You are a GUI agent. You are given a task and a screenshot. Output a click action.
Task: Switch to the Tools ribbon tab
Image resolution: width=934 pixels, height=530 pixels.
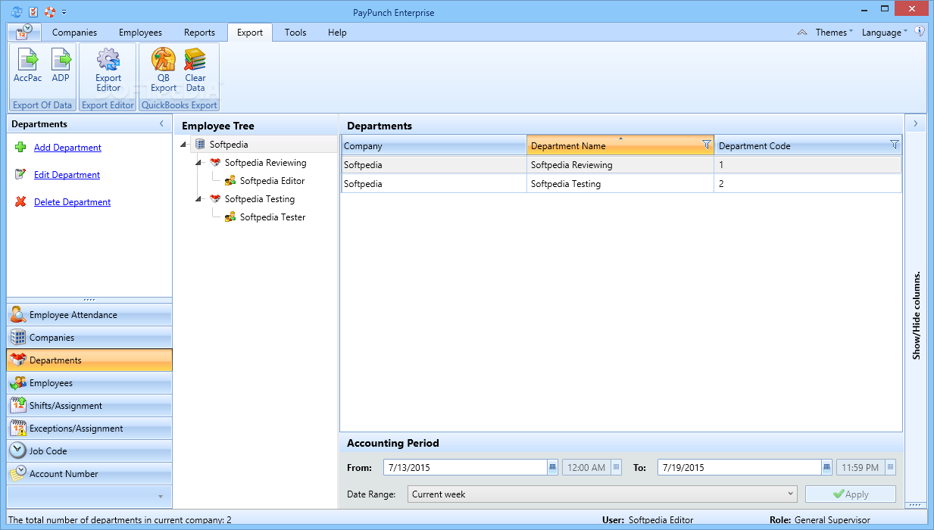[x=295, y=33]
